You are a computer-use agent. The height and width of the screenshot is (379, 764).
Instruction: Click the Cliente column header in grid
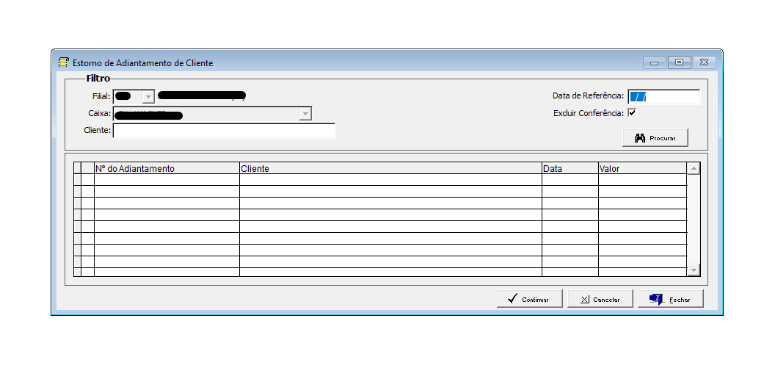pyautogui.click(x=390, y=168)
